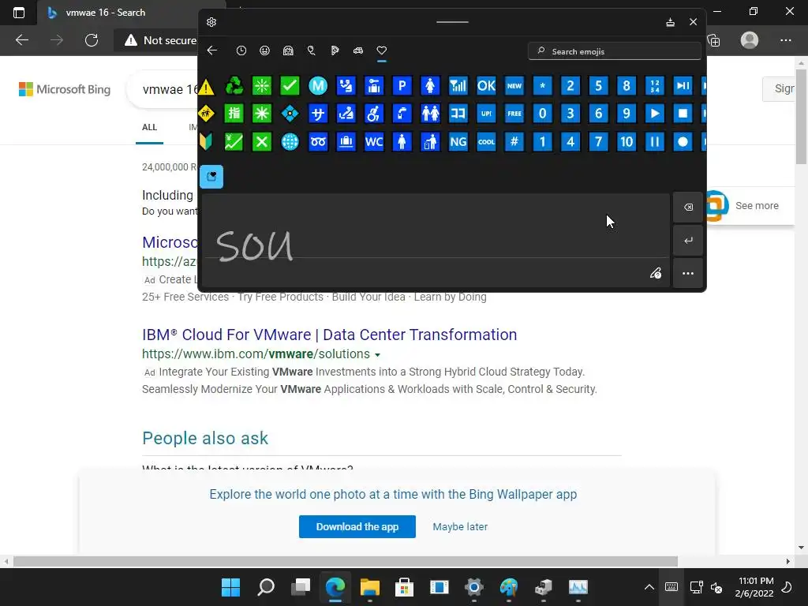Viewport: 808px width, 606px height.
Task: Click the handwriting backspace key
Action: [688, 208]
